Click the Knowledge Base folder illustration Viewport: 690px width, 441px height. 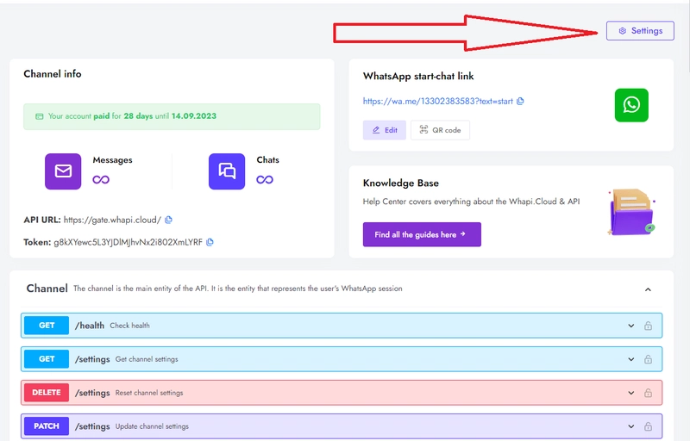631,212
